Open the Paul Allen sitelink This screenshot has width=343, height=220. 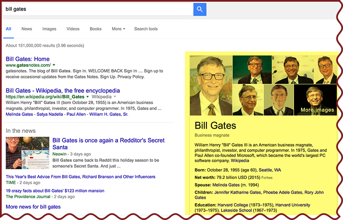(76, 114)
